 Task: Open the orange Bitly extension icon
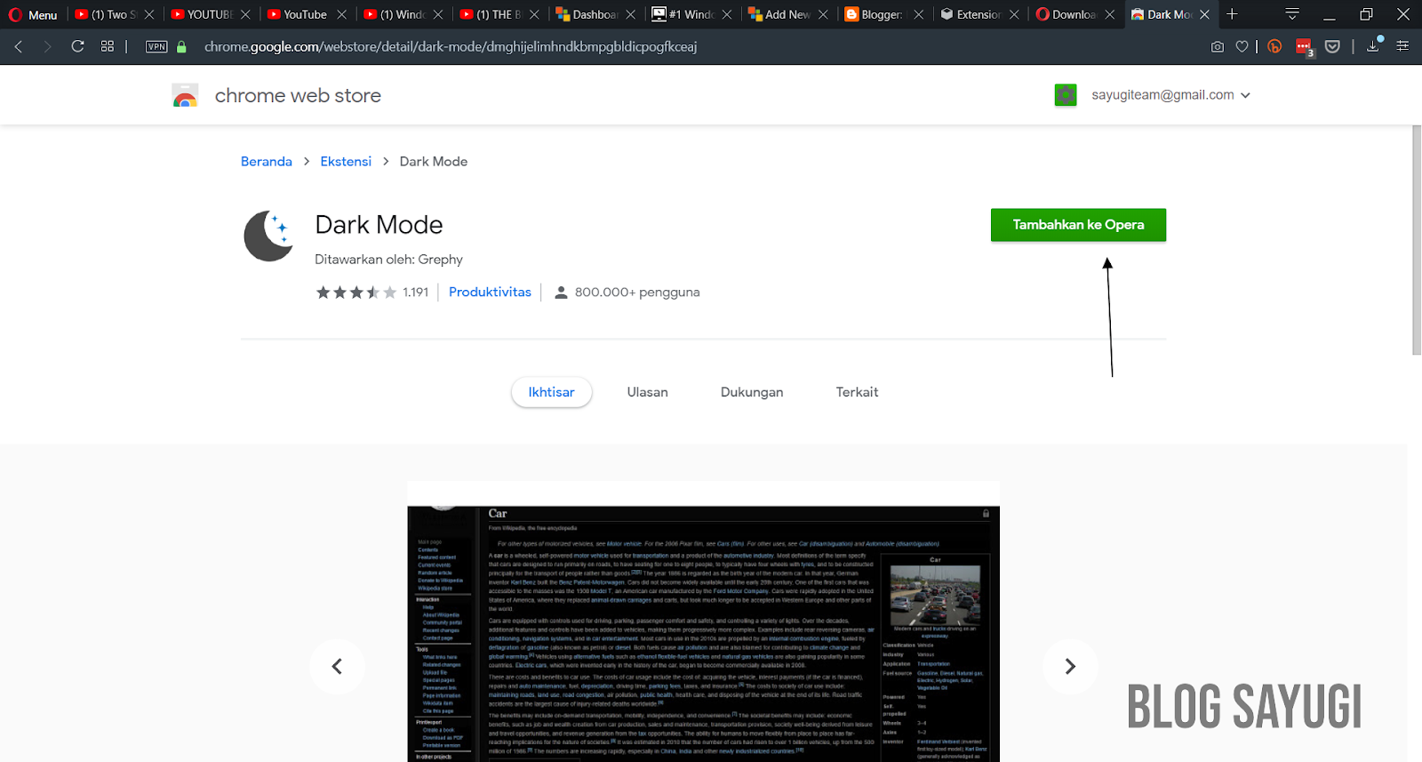click(x=1275, y=46)
